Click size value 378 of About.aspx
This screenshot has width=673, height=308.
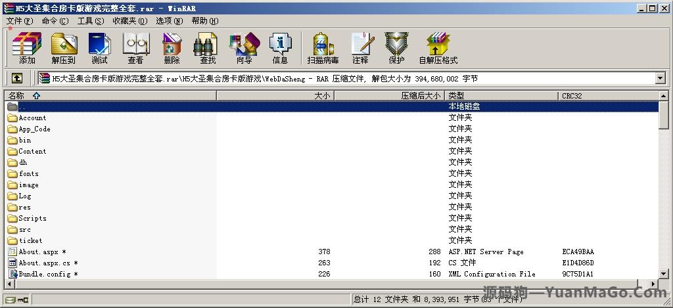324,252
